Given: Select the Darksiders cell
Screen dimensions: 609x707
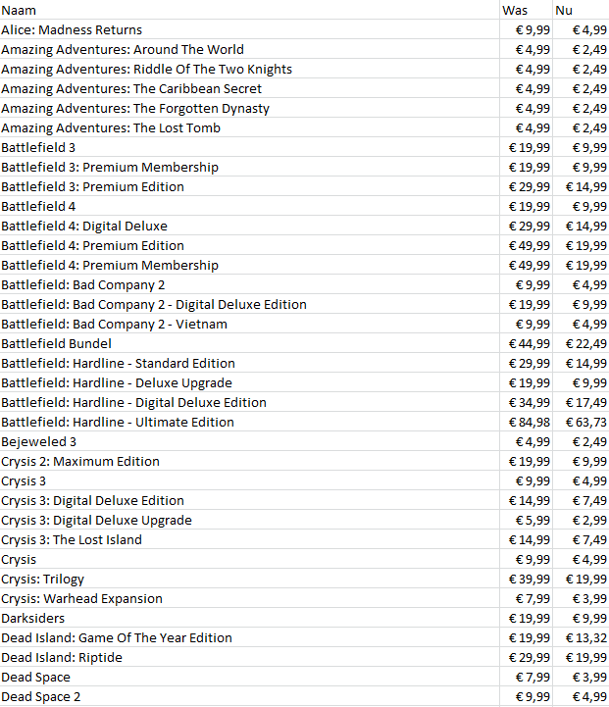Looking at the screenshot, I should (x=250, y=618).
